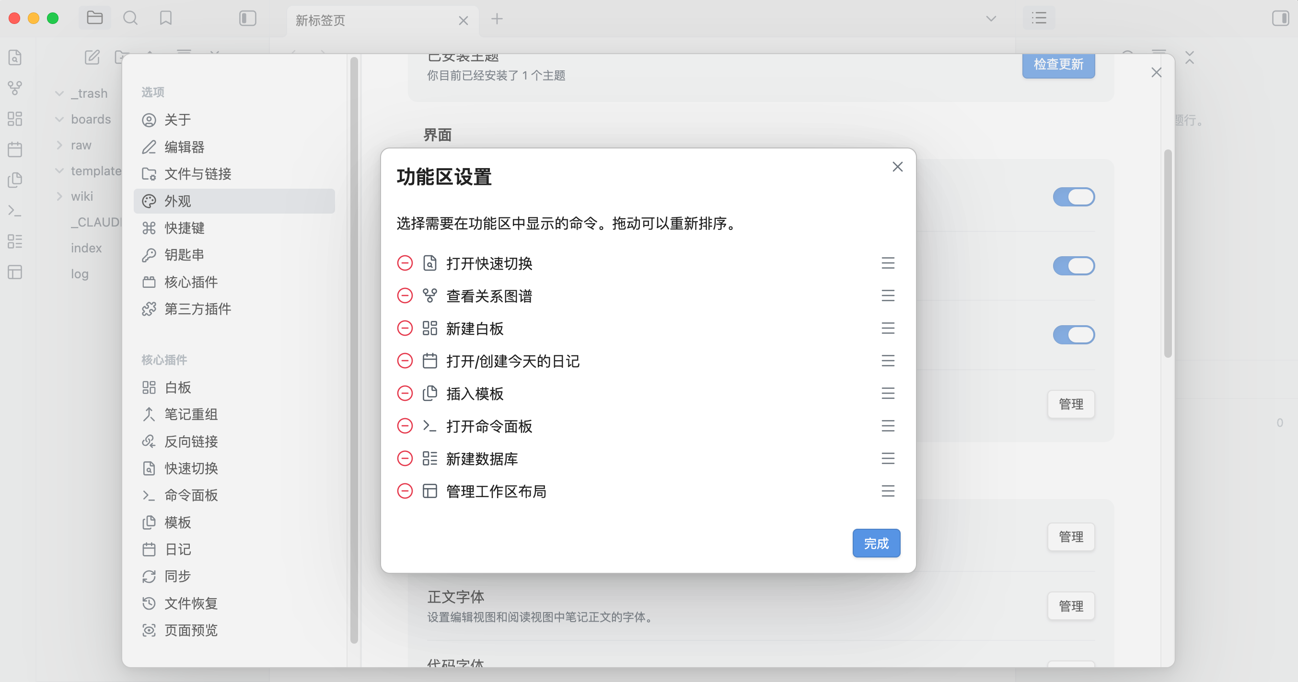The height and width of the screenshot is (682, 1298).
Task: Open 钥匙串 settings section
Action: [234, 255]
